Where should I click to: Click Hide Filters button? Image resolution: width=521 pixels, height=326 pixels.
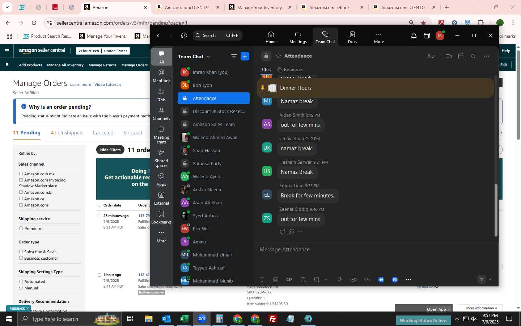tap(110, 150)
